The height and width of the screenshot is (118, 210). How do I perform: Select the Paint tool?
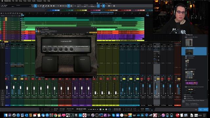(46, 6)
